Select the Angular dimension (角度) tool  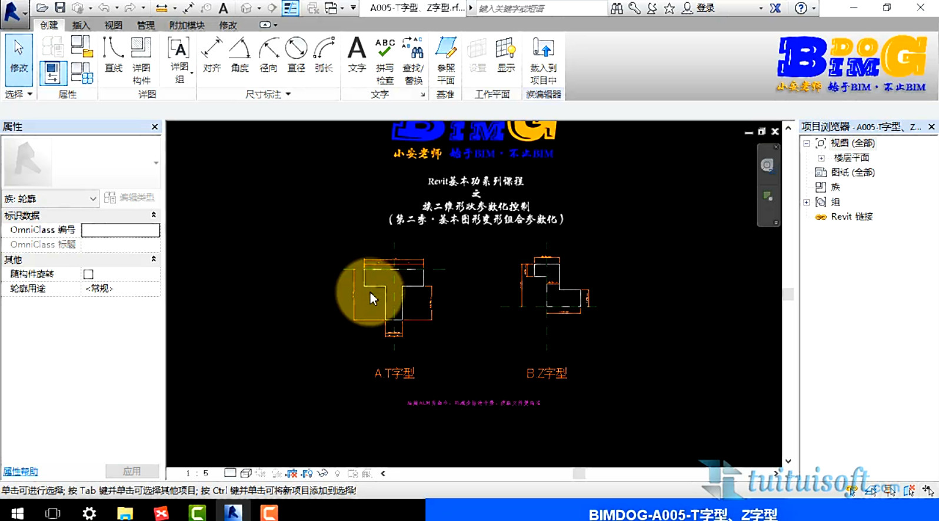tap(240, 55)
